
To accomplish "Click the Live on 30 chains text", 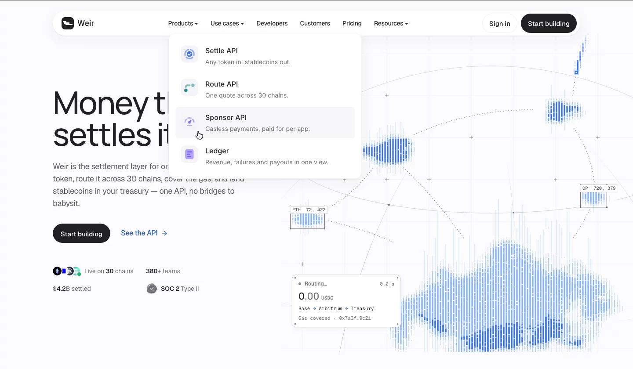I will (109, 271).
